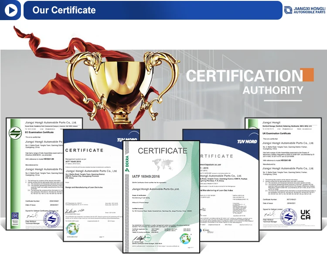
Task: Click the TUV NORD logo on right certificate
Action: coord(247,142)
